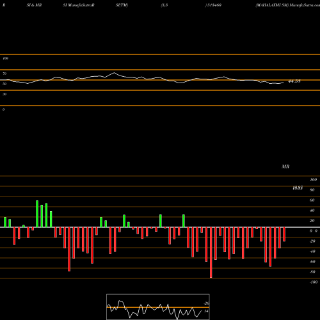The image size is (320, 320).
Task: Click the deepest red bar reaching near -100
Action: 211,252
